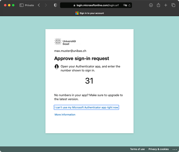Reload the page with refresh icon
179x152 pixels.
click(129, 5)
